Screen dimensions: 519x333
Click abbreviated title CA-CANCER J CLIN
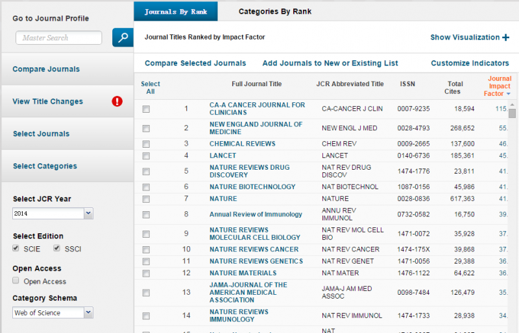pos(352,109)
